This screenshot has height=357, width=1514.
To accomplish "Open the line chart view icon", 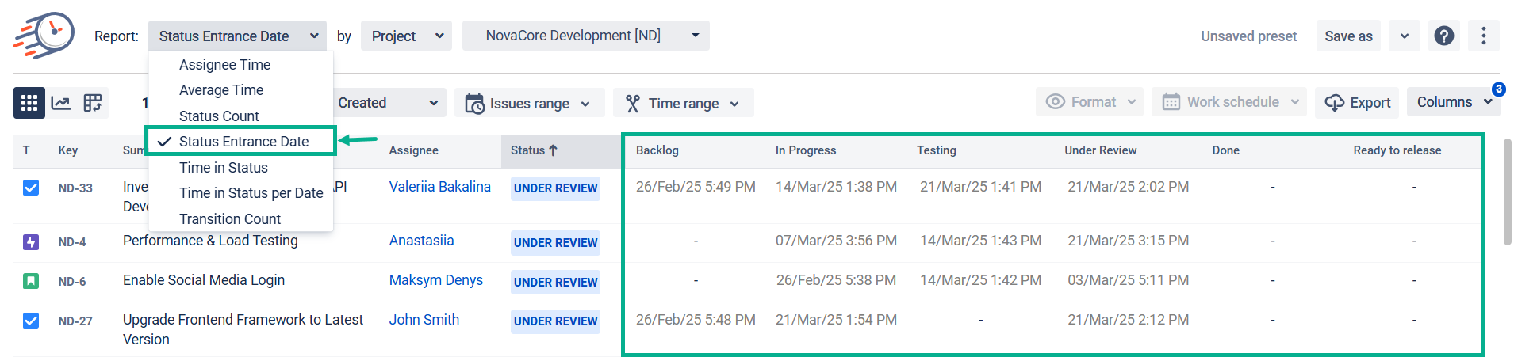I will [61, 103].
